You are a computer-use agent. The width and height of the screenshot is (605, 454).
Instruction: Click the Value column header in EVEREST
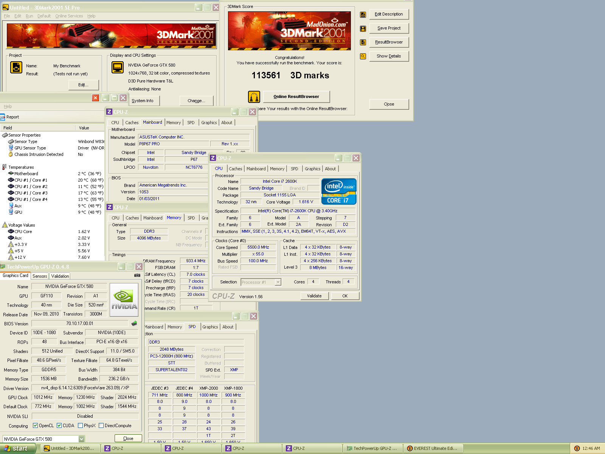(90, 128)
